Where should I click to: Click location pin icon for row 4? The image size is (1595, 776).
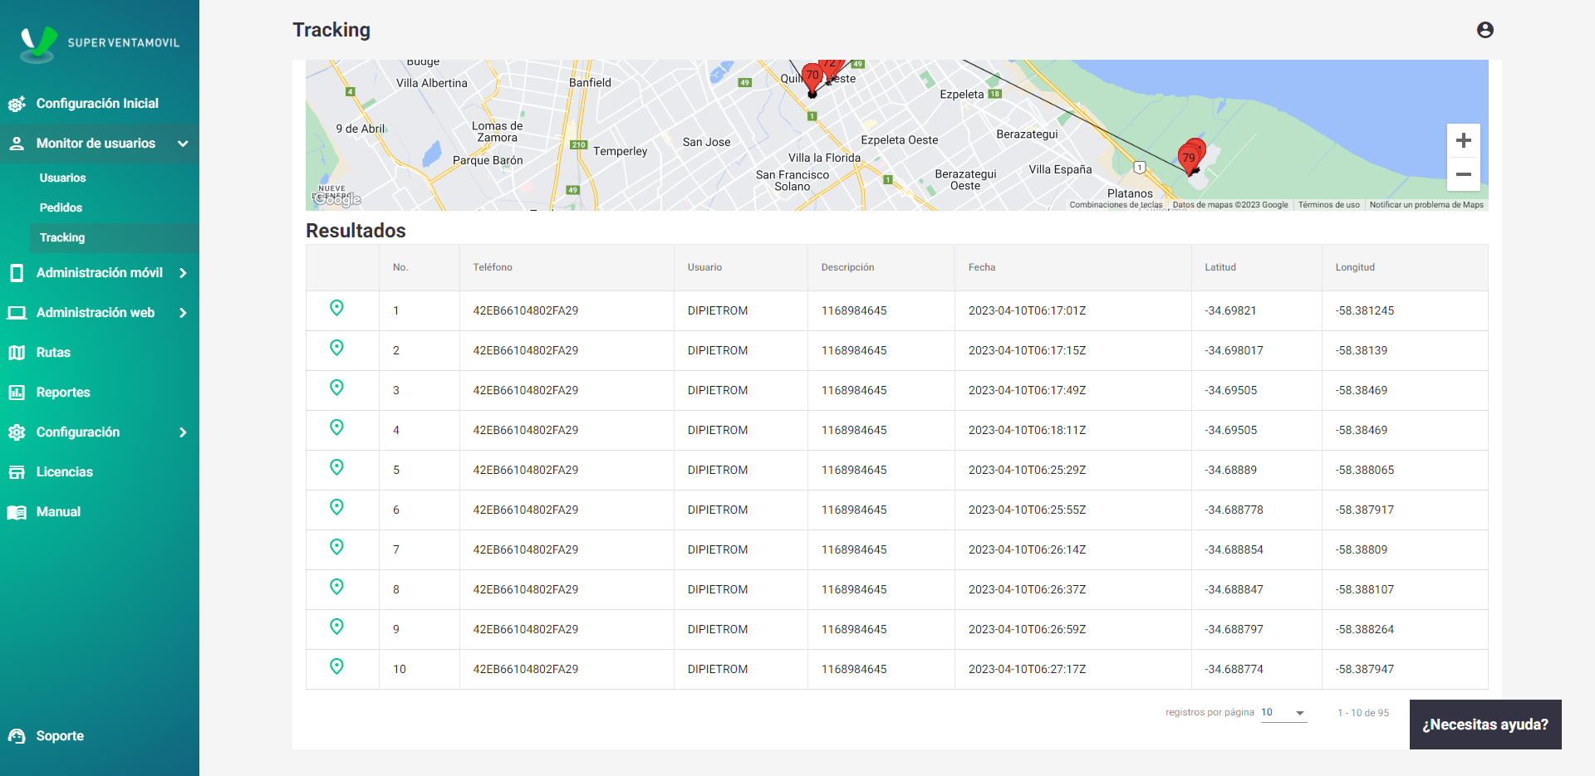[336, 427]
